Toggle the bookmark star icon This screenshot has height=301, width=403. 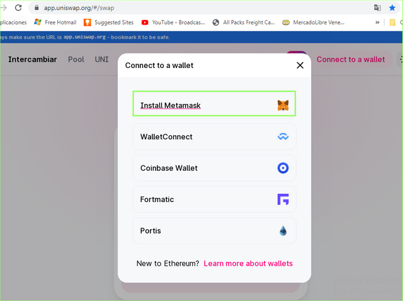click(392, 8)
